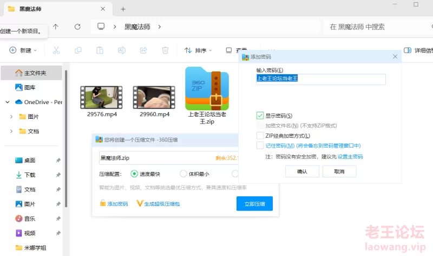Select the 29576.mp4 video thumbnail

pos(101,97)
